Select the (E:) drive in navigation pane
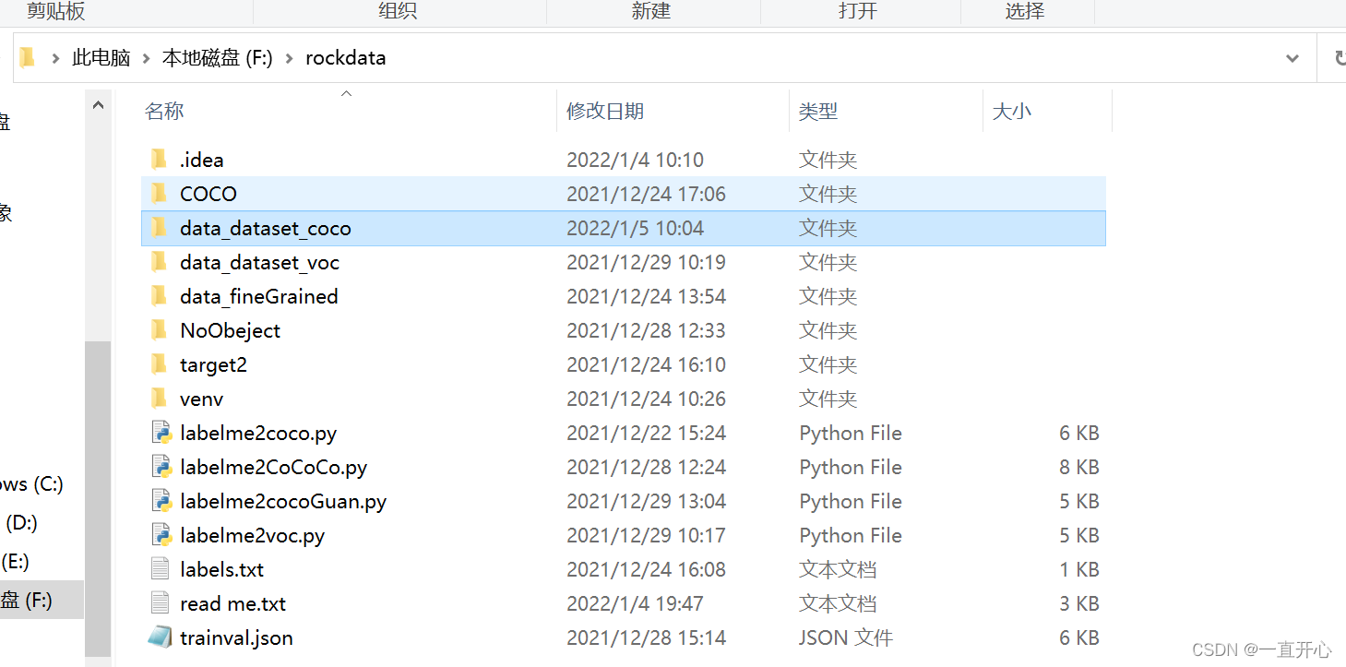The image size is (1346, 667). [16, 562]
